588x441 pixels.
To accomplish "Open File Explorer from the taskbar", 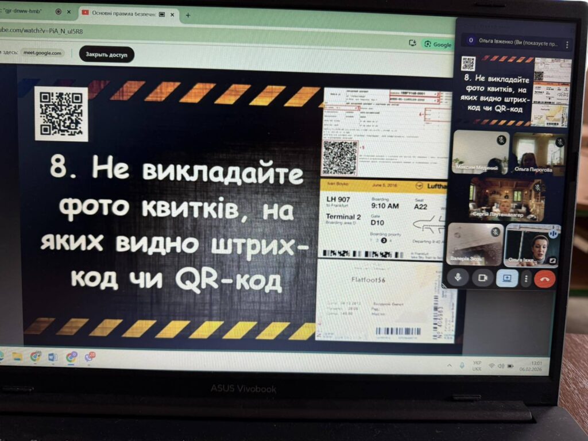I will click(x=17, y=356).
